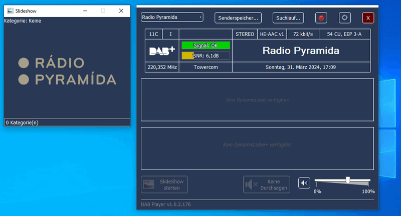This screenshot has height=216, width=401.
Task: Click Keine Durchsagen announcements button
Action: tap(267, 184)
